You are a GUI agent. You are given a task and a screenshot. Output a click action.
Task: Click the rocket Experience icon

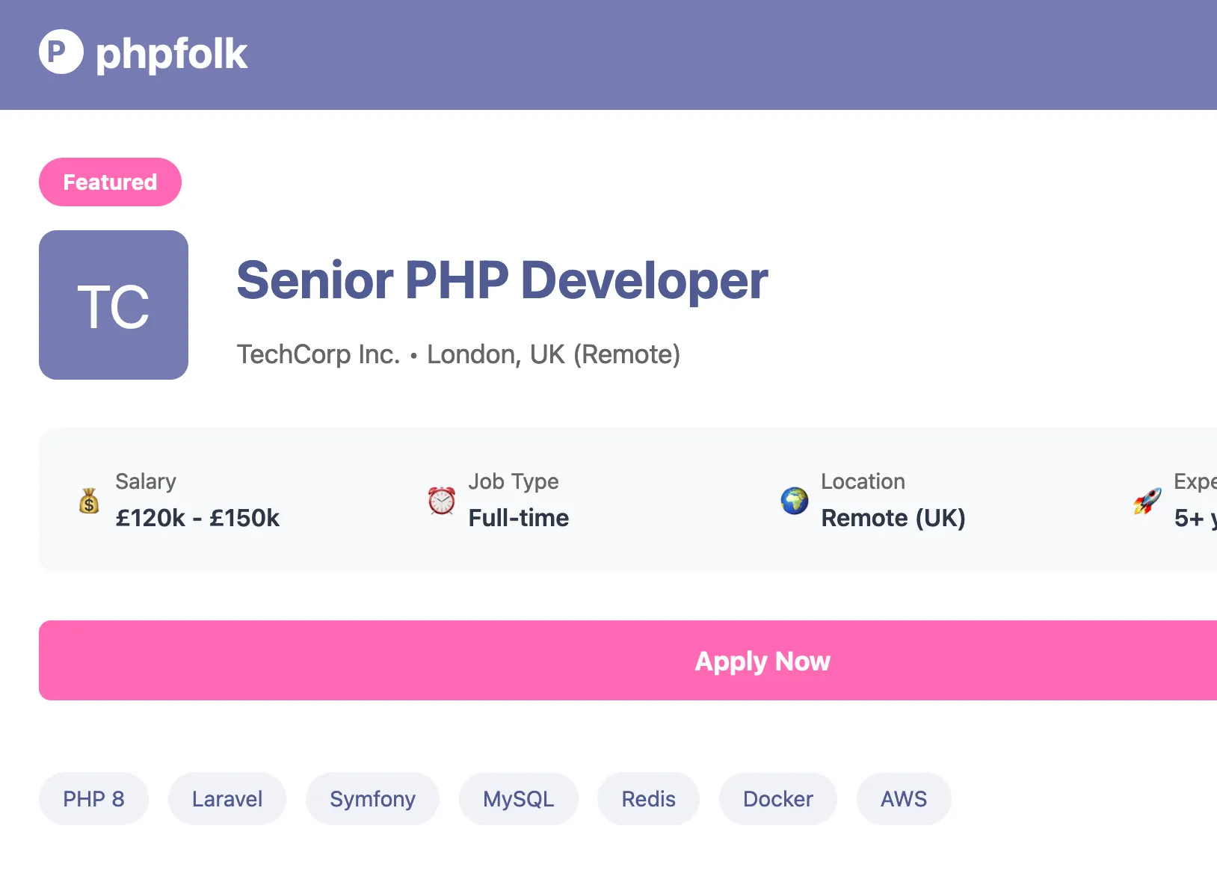tap(1147, 501)
